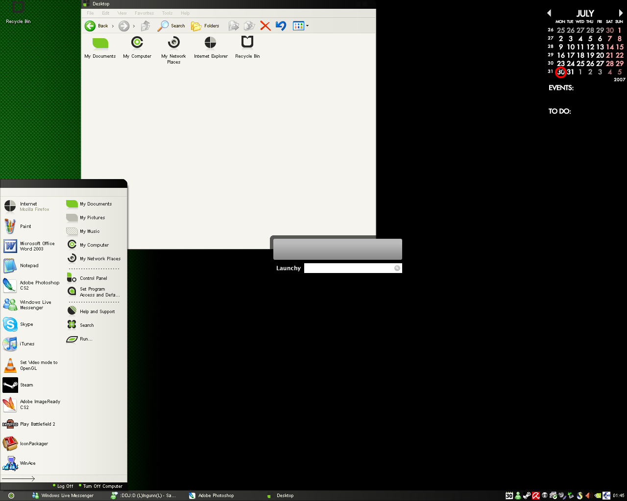Click Turn Off Computer button
Image resolution: width=627 pixels, height=501 pixels.
[102, 486]
